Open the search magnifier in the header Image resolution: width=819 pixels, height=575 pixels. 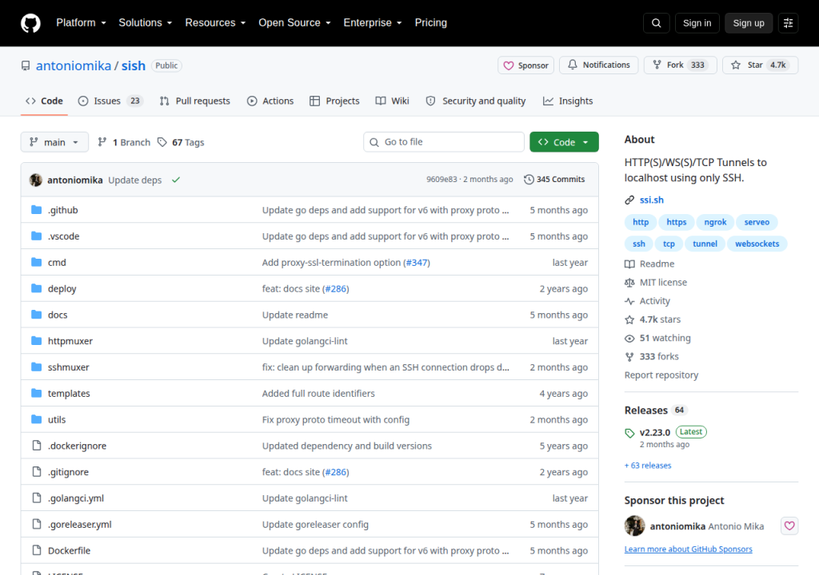coord(656,23)
